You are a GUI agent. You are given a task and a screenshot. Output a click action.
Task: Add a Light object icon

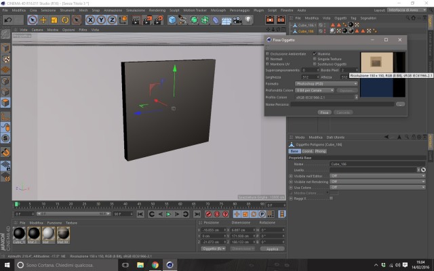249,20
